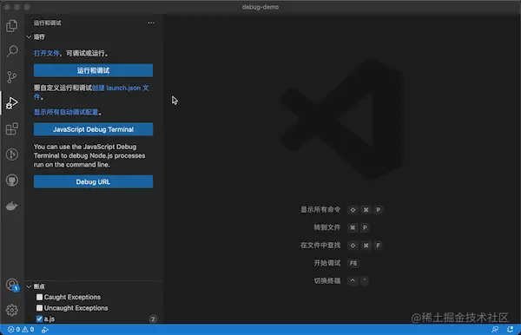Click the a.js breakpoint file name
Screen dimensions: 521x335
pos(49,319)
